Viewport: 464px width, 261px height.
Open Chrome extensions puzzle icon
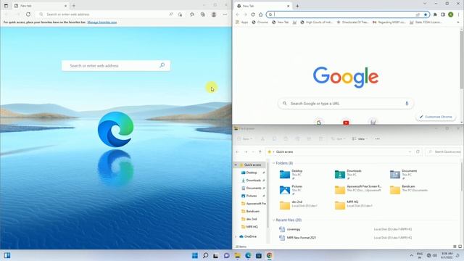pos(435,14)
